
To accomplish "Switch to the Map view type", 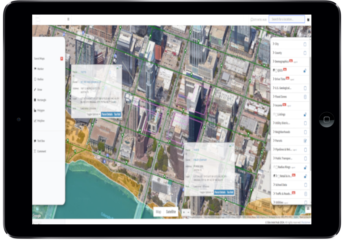I will 159,212.
